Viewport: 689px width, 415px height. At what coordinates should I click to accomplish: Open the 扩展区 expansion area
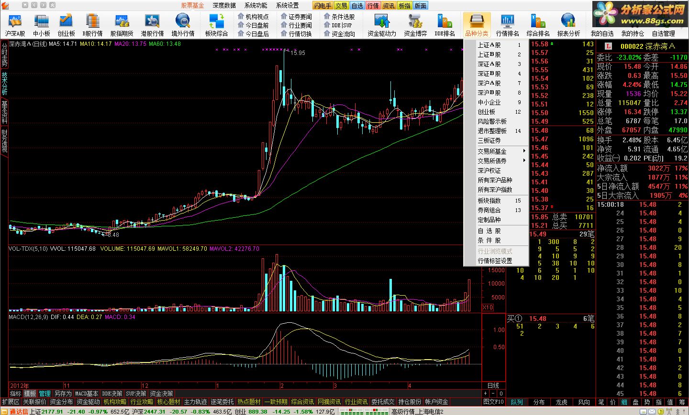[x=11, y=402]
